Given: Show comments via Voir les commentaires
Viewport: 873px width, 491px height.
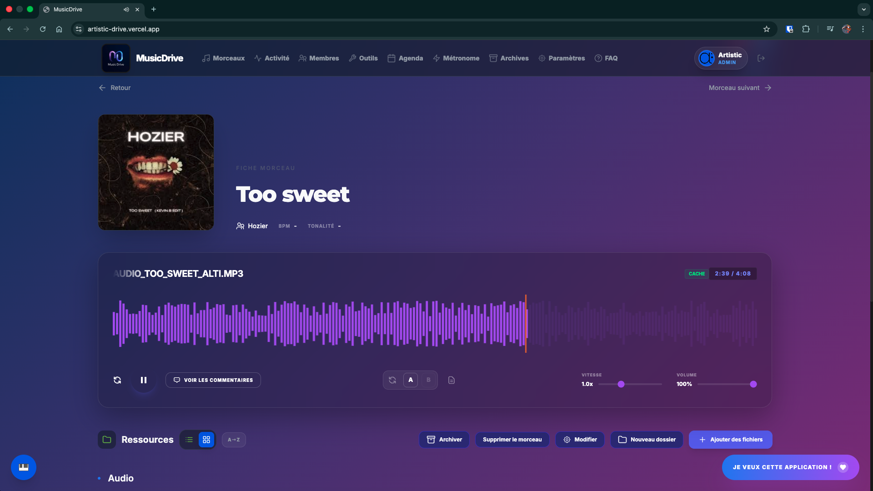Looking at the screenshot, I should click(213, 380).
